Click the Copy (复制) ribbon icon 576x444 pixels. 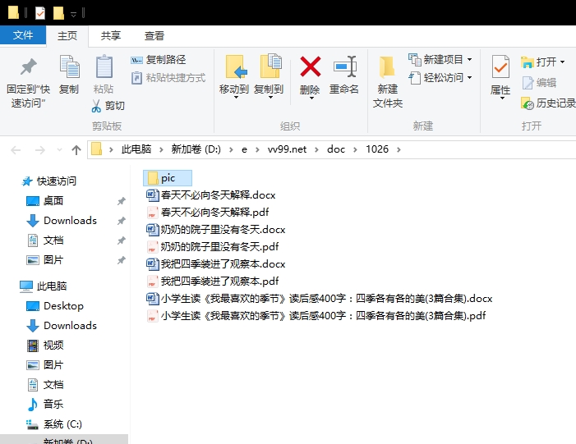69,66
